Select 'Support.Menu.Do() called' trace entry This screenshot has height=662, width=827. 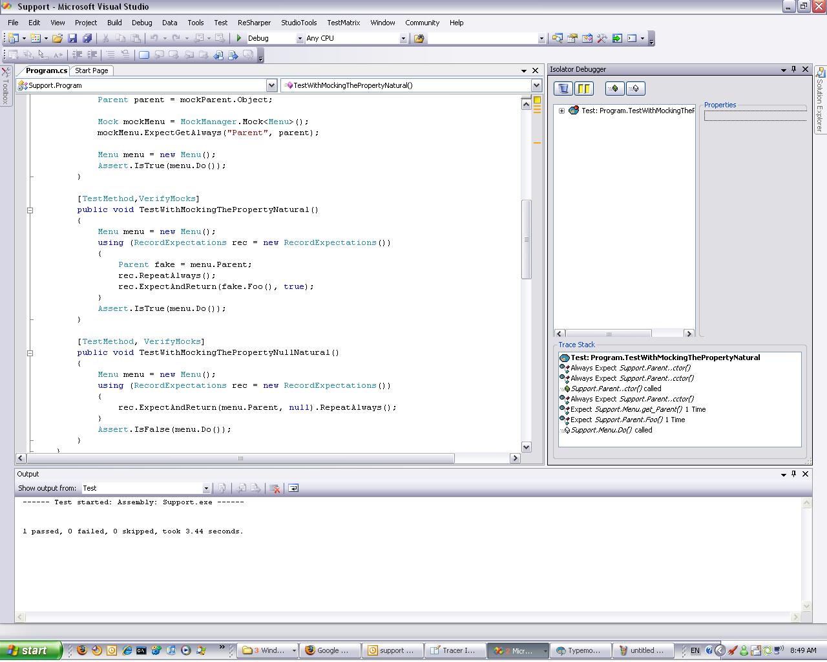tap(607, 430)
